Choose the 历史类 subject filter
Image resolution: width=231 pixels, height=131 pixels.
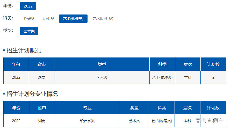48,19
